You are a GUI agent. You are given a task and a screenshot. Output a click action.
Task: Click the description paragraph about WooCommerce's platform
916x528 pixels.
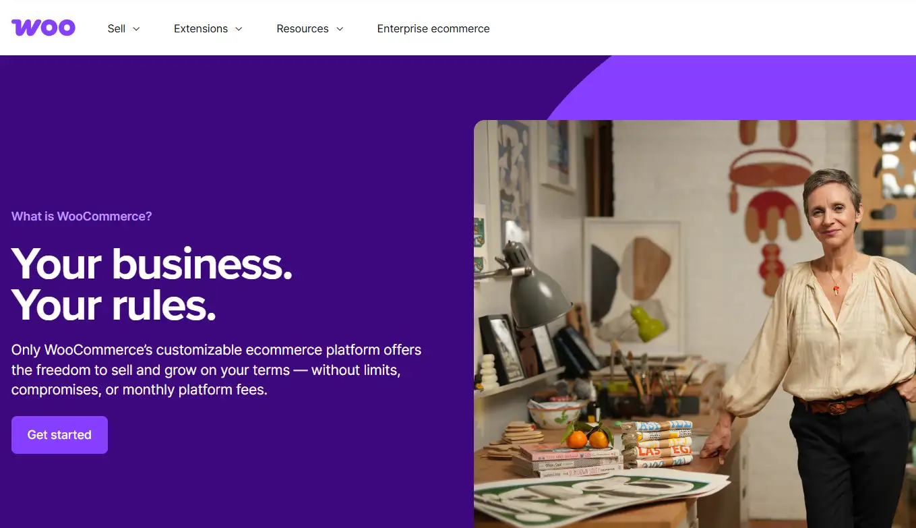tap(216, 370)
